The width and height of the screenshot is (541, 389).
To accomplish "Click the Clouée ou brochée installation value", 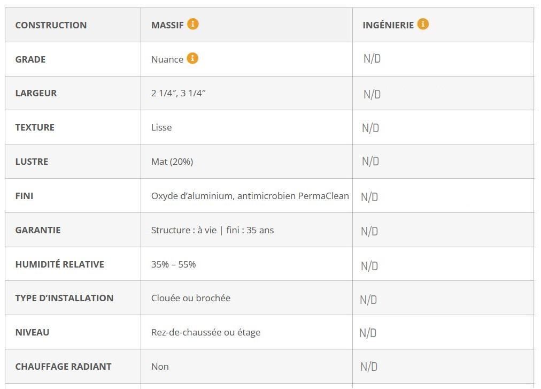I will (x=191, y=298).
